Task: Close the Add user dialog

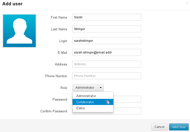Action: (187, 3)
